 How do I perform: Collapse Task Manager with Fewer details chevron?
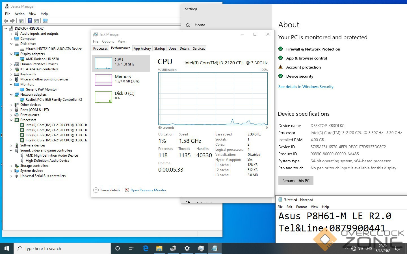(96, 190)
